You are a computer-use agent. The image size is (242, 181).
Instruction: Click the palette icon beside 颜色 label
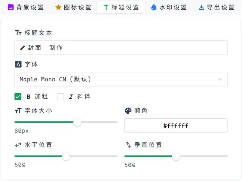[x=128, y=111]
